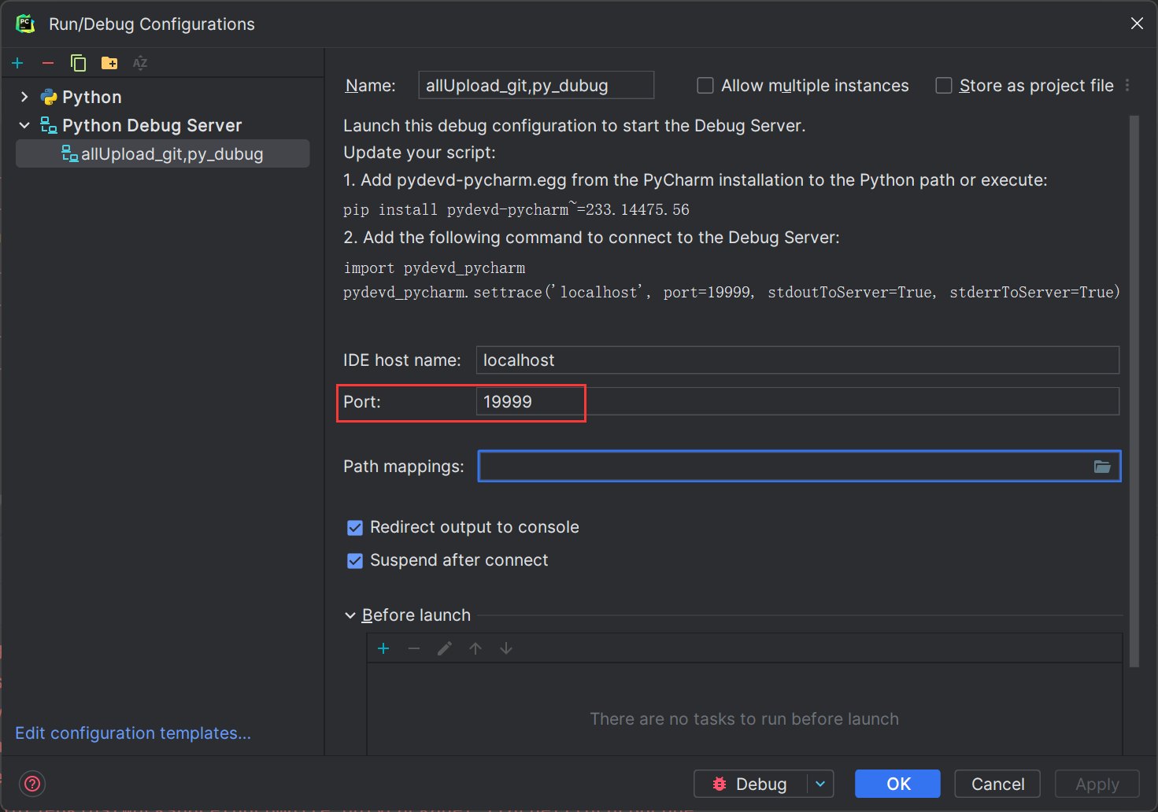The width and height of the screenshot is (1158, 812).
Task: Select the Python tree row
Action: [163, 97]
